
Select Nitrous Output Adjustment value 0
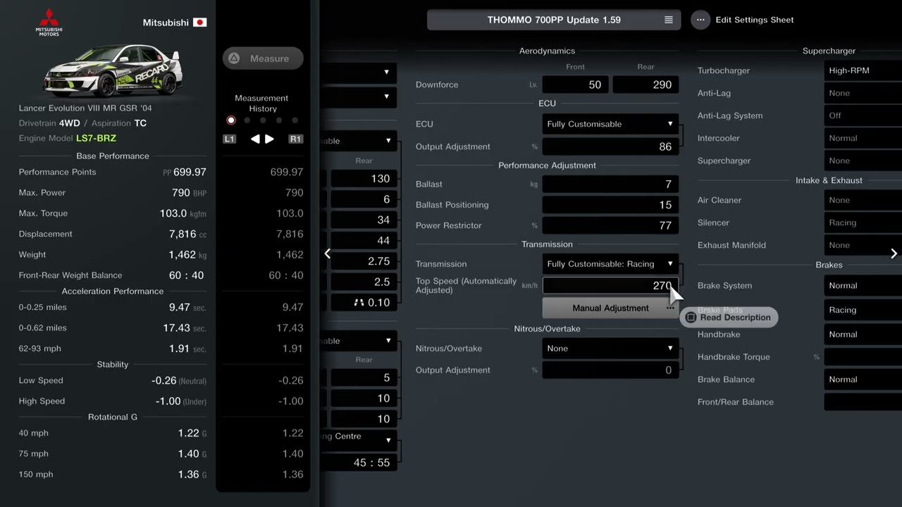coord(610,370)
